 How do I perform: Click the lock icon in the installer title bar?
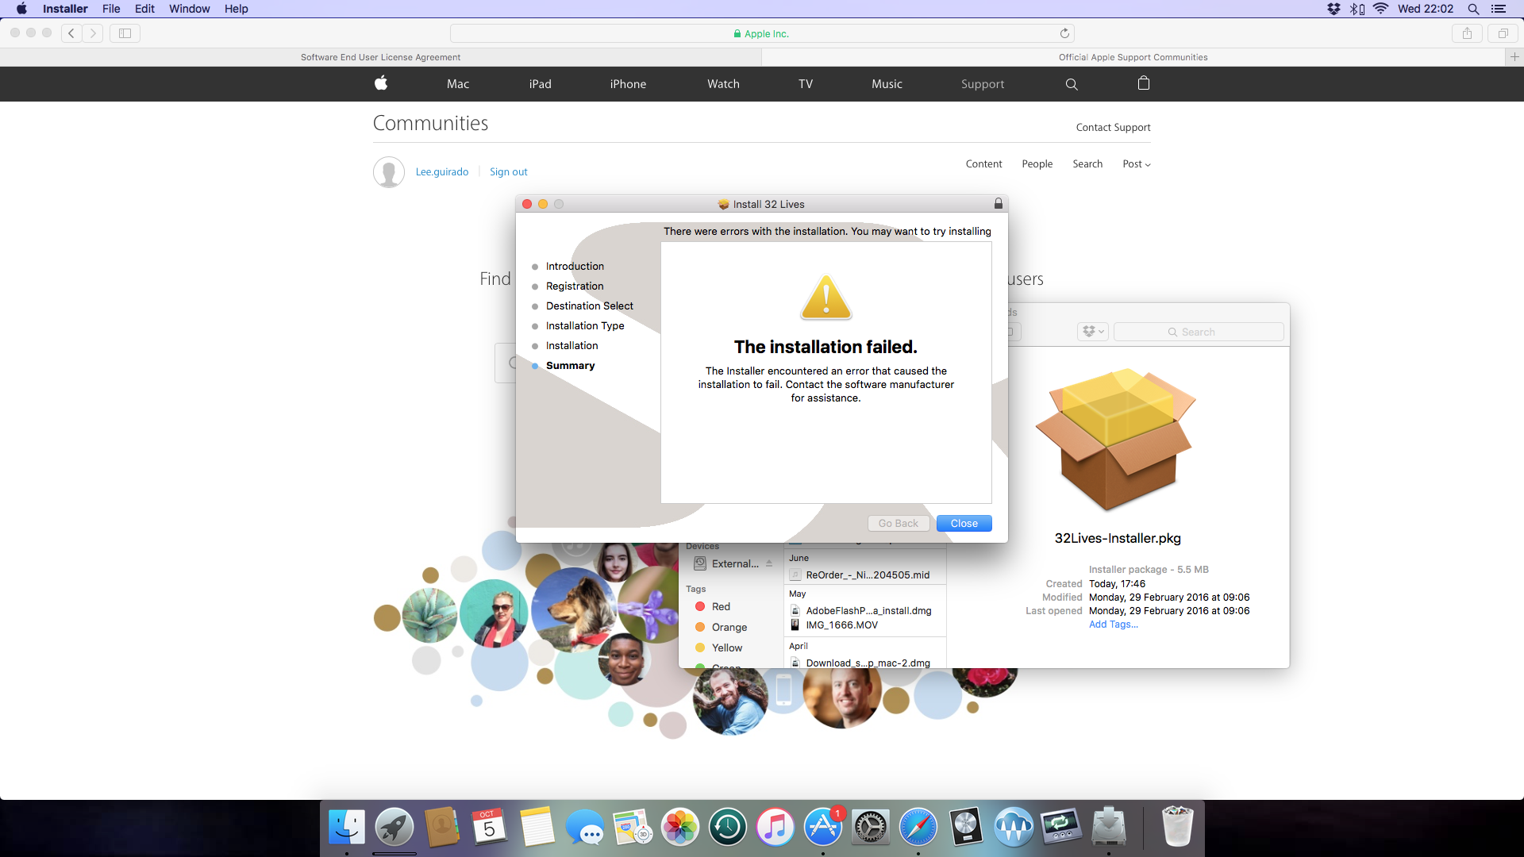[x=999, y=204]
